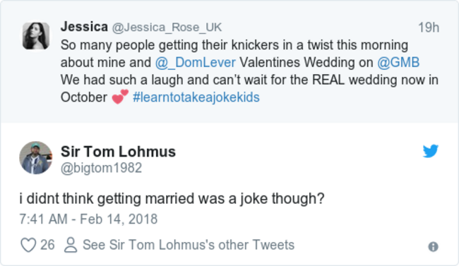This screenshot has width=459, height=266.
Task: Click the Jessica display name
Action: (84, 27)
